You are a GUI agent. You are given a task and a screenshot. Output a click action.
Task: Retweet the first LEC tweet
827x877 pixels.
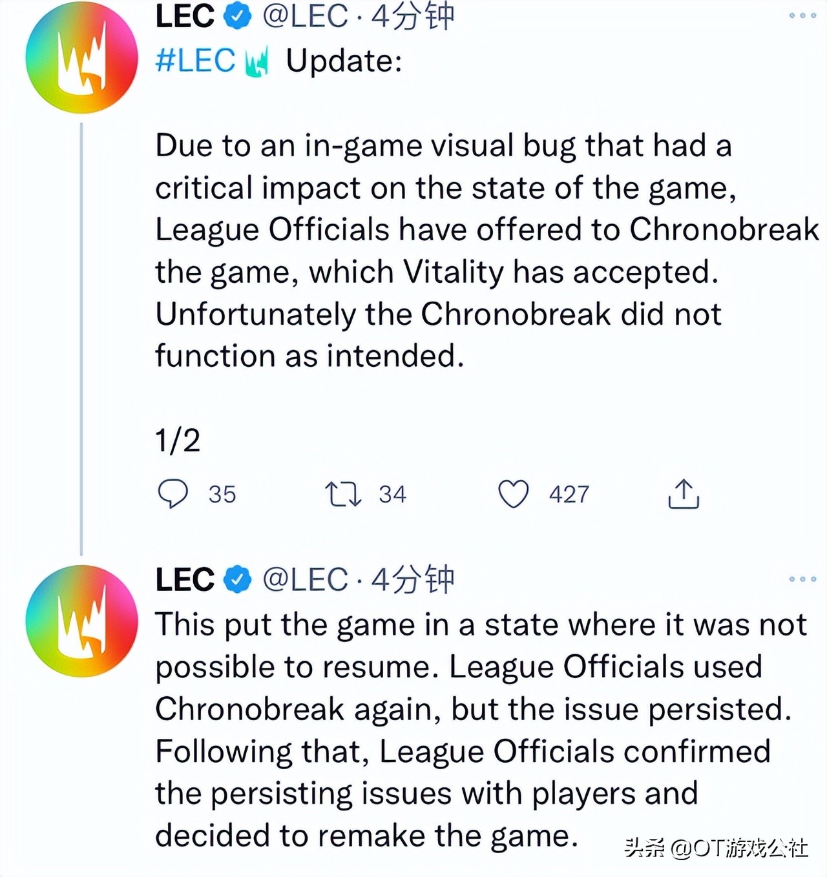[x=342, y=494]
